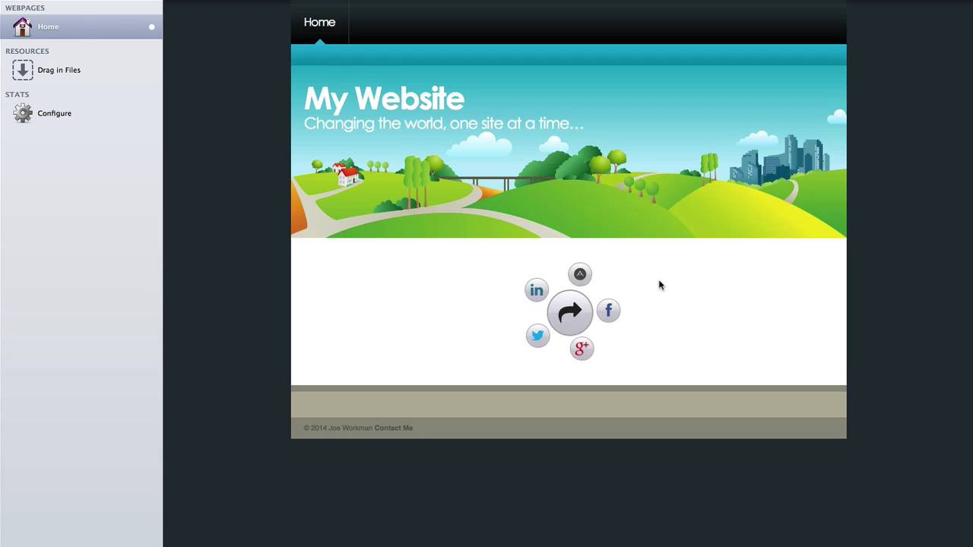973x547 pixels.
Task: Click the App.net share icon
Action: pyautogui.click(x=580, y=274)
